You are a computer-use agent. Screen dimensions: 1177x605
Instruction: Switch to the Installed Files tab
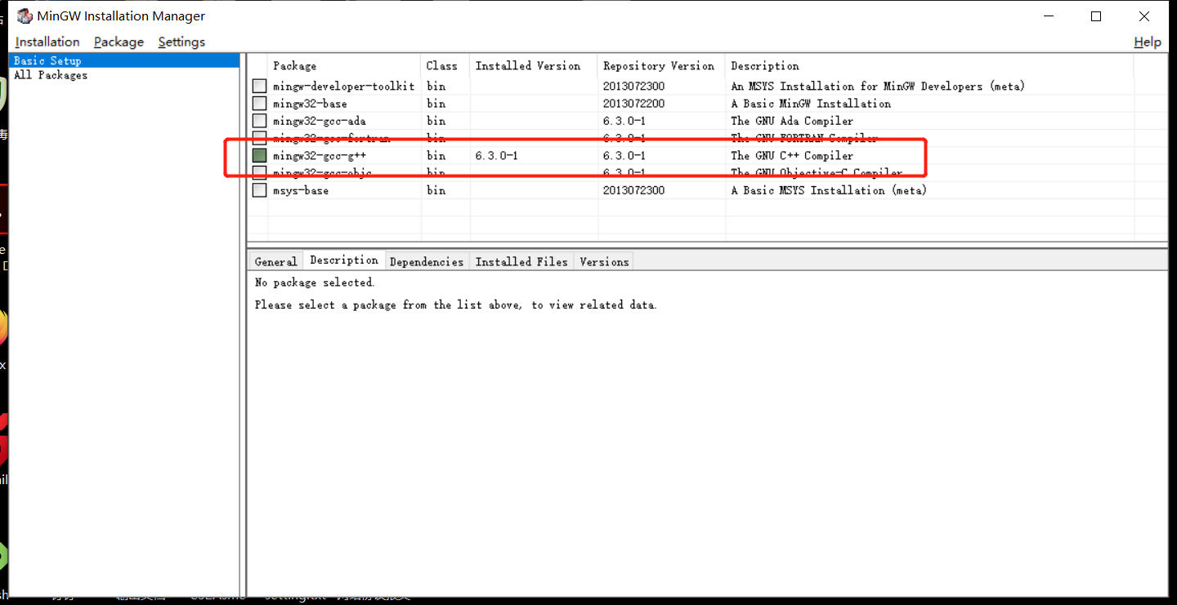pos(521,261)
